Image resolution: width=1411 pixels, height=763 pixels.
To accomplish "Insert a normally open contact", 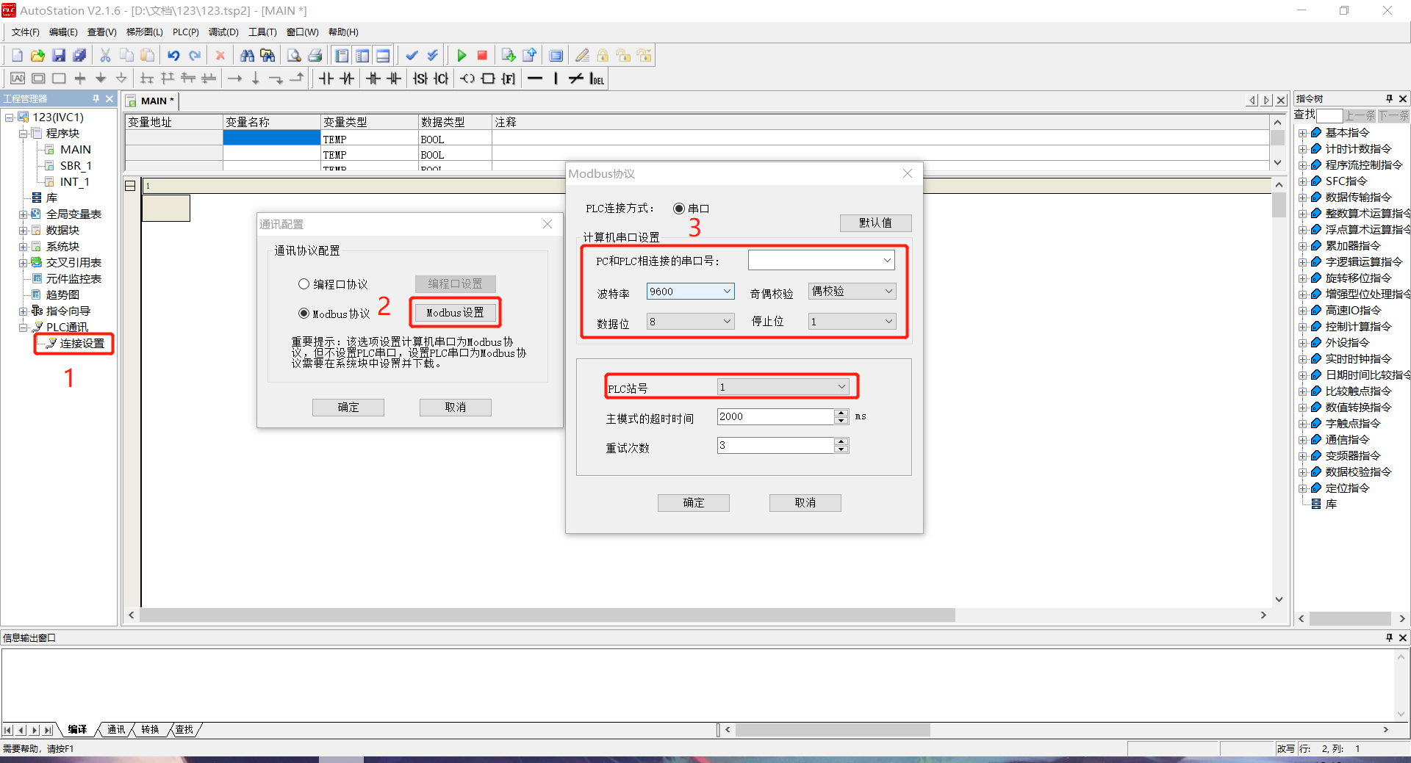I will [x=326, y=79].
